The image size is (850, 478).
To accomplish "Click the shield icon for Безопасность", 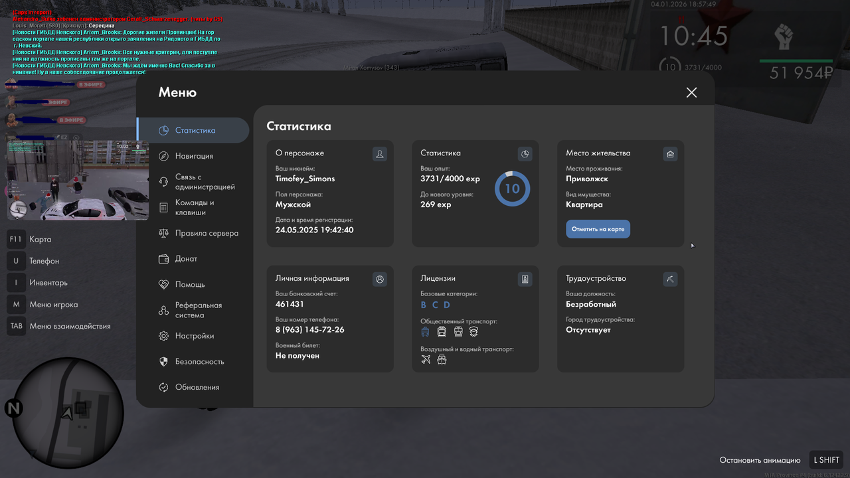I will (163, 362).
